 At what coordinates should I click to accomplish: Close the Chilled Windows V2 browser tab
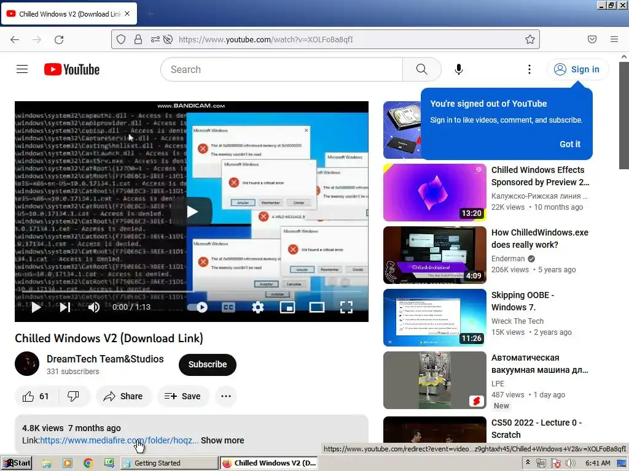pyautogui.click(x=127, y=13)
